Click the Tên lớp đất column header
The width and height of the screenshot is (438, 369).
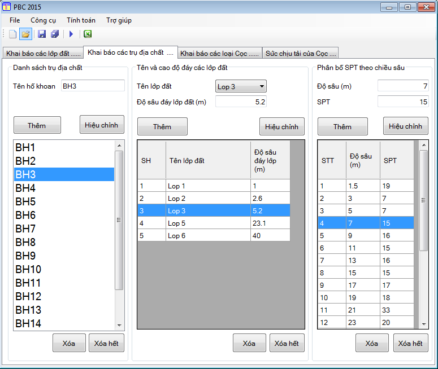208,160
